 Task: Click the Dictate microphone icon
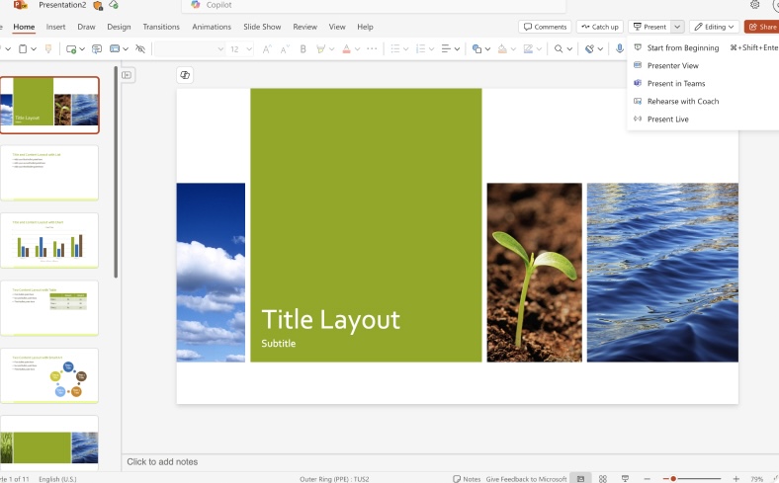tap(619, 48)
